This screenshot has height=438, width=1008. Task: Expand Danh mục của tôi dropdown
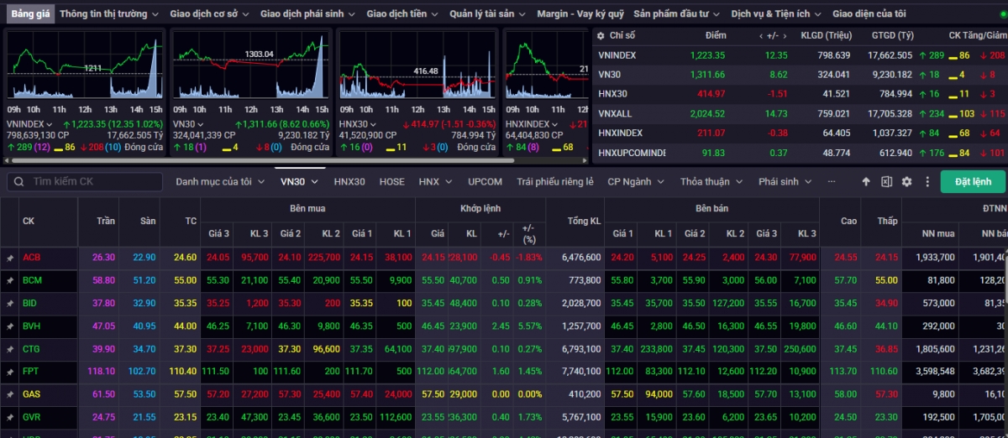(220, 182)
